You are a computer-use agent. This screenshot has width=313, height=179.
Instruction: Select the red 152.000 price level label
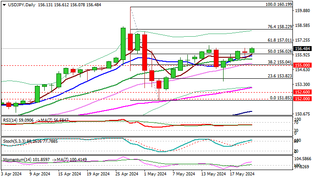coord(302,99)
